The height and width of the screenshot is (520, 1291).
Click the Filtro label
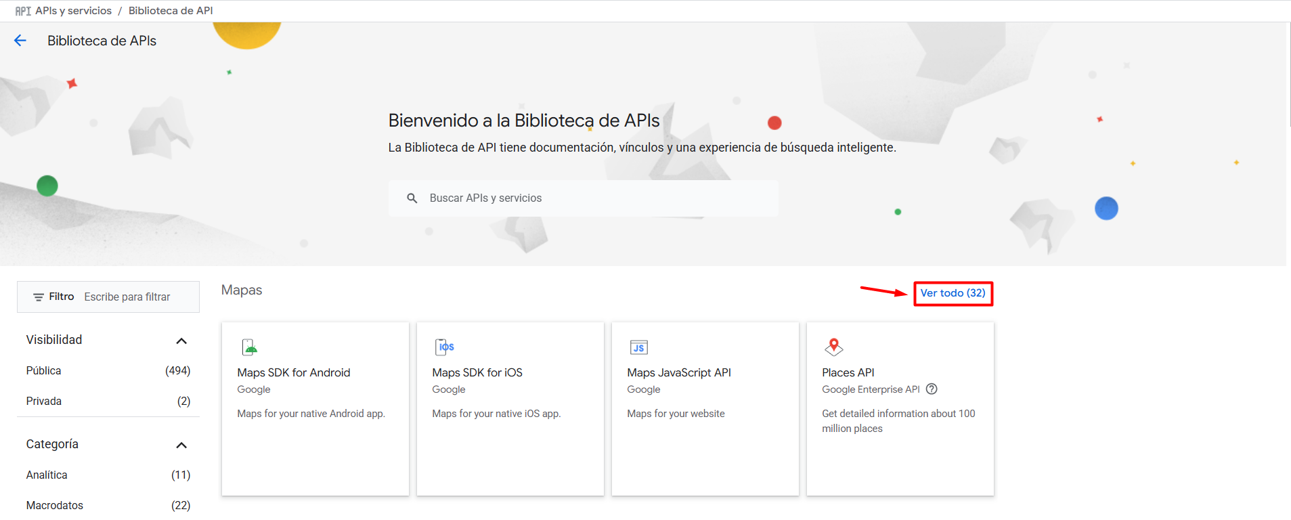click(62, 297)
